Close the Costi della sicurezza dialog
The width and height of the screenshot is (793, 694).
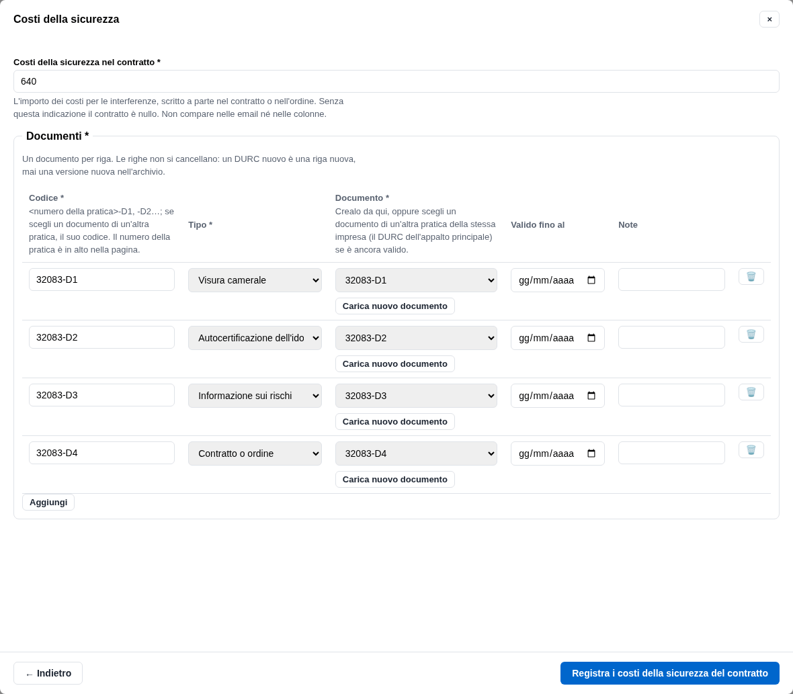point(769,19)
